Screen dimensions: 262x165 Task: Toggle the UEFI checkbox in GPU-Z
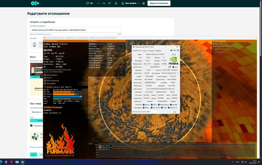[173, 67]
